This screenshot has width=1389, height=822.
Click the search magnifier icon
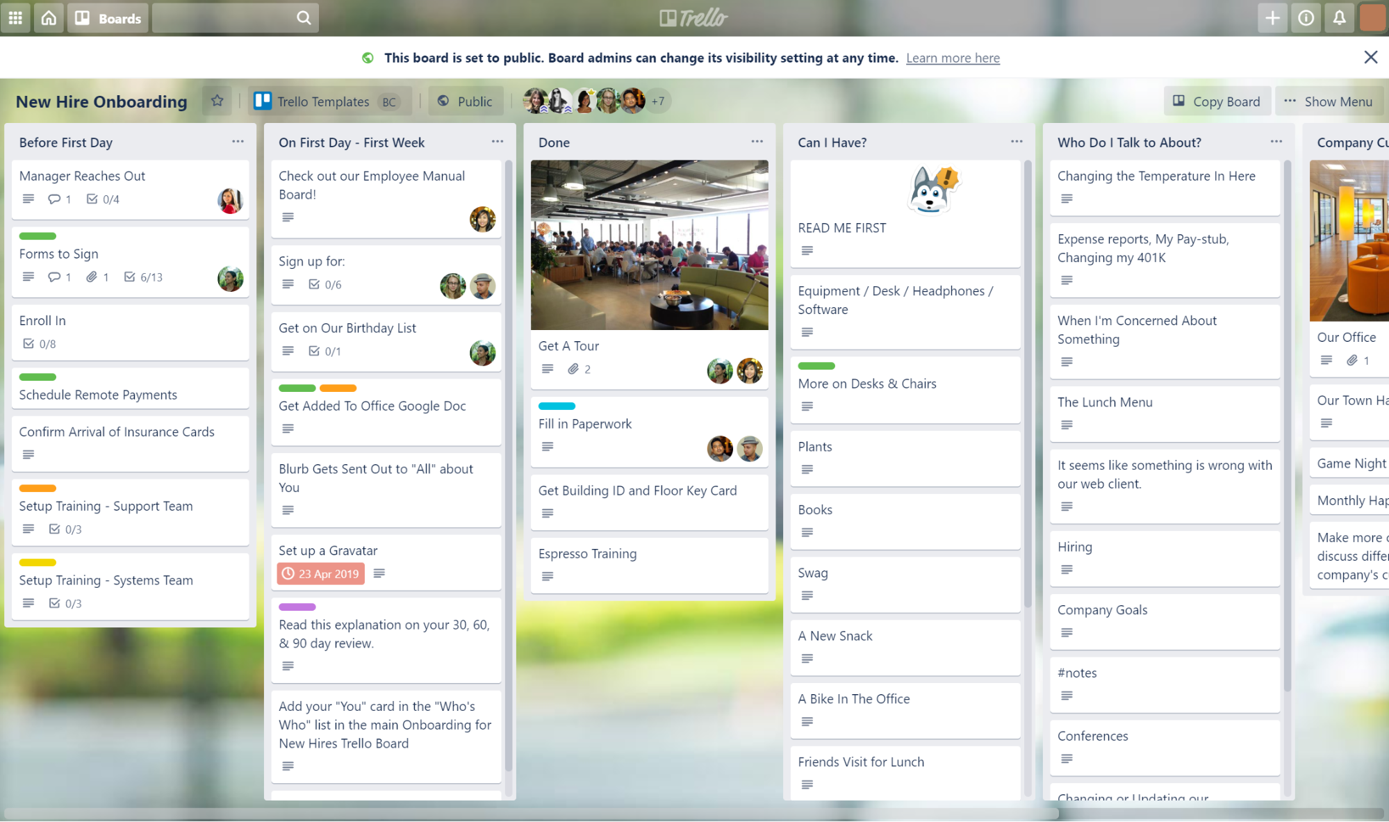[304, 17]
